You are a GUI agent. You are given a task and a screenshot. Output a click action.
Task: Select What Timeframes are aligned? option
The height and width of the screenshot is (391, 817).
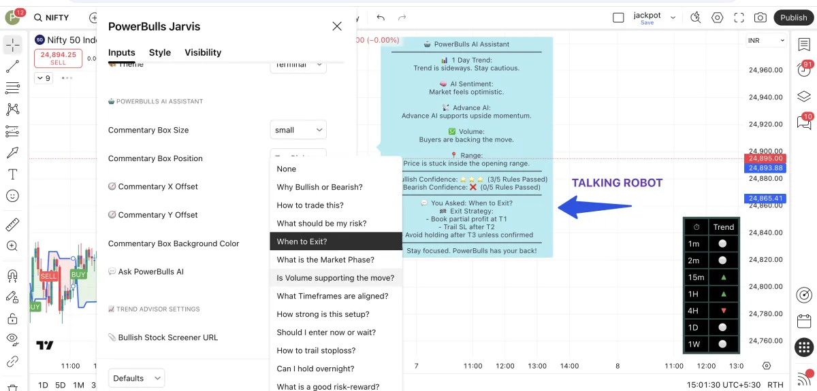tap(336, 296)
